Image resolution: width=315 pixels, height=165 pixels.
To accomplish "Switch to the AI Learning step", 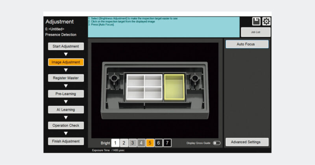I will 66,110.
